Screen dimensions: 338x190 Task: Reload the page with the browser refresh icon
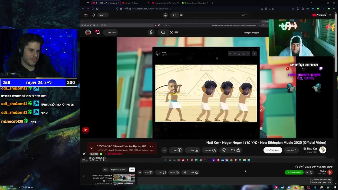point(93,8)
